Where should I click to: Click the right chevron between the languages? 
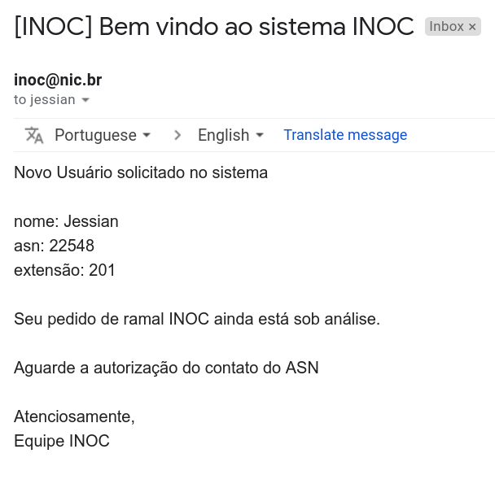(177, 135)
